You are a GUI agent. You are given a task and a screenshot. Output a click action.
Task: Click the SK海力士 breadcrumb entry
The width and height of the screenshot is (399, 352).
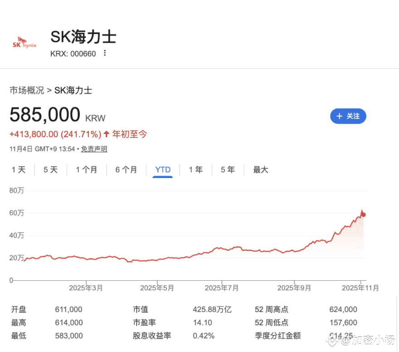(73, 90)
